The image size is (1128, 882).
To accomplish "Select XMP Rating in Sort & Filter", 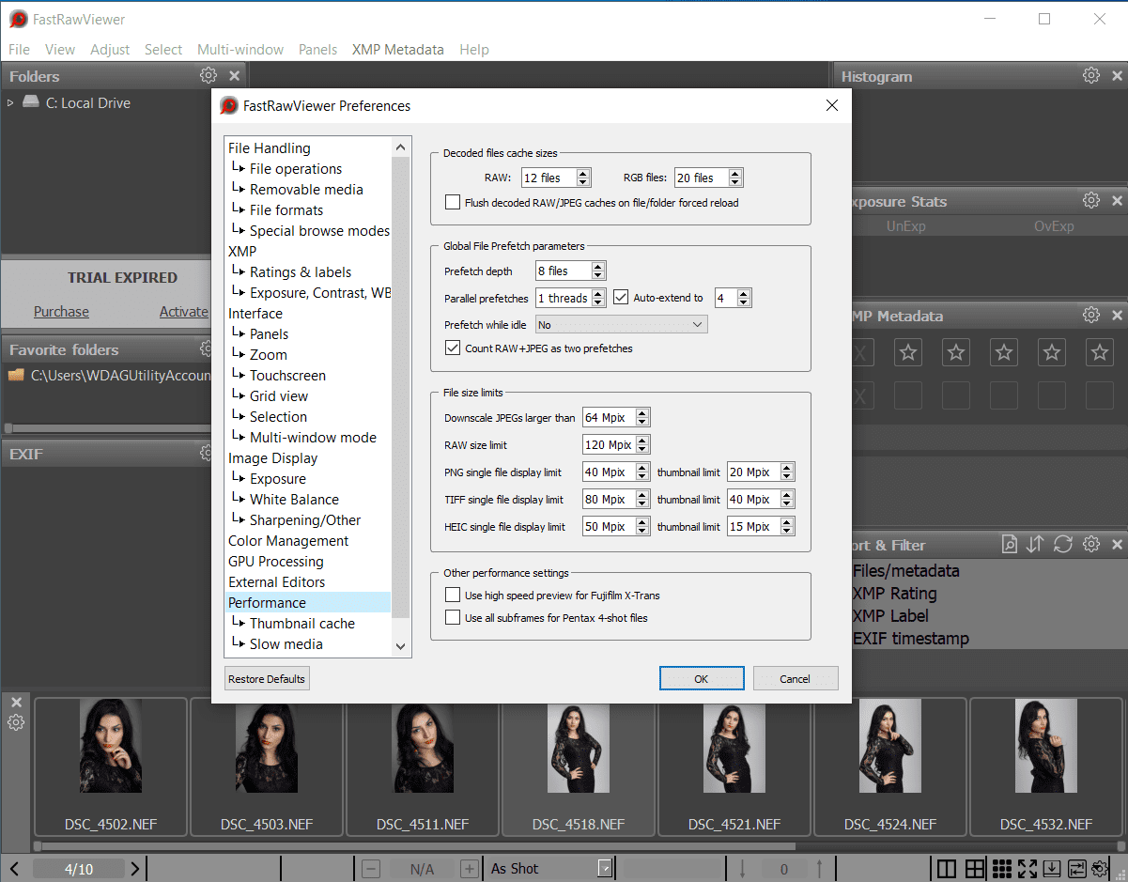I will point(894,594).
